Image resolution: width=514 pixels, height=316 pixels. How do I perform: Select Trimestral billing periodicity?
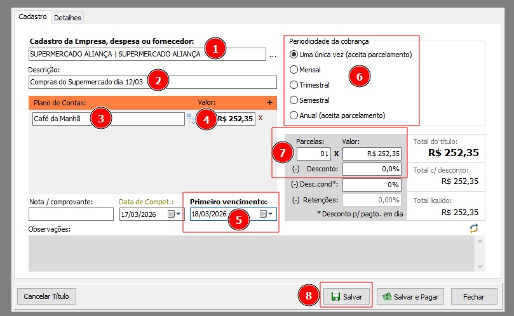294,85
